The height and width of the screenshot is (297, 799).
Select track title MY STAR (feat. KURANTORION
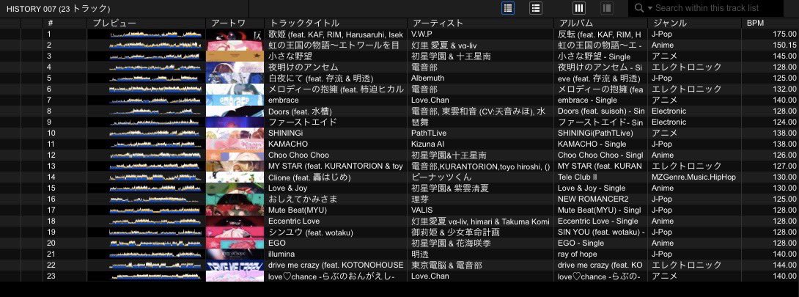[x=335, y=166]
